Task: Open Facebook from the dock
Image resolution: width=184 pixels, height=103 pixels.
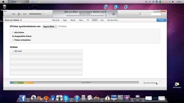Action: pyautogui.click(x=22, y=98)
